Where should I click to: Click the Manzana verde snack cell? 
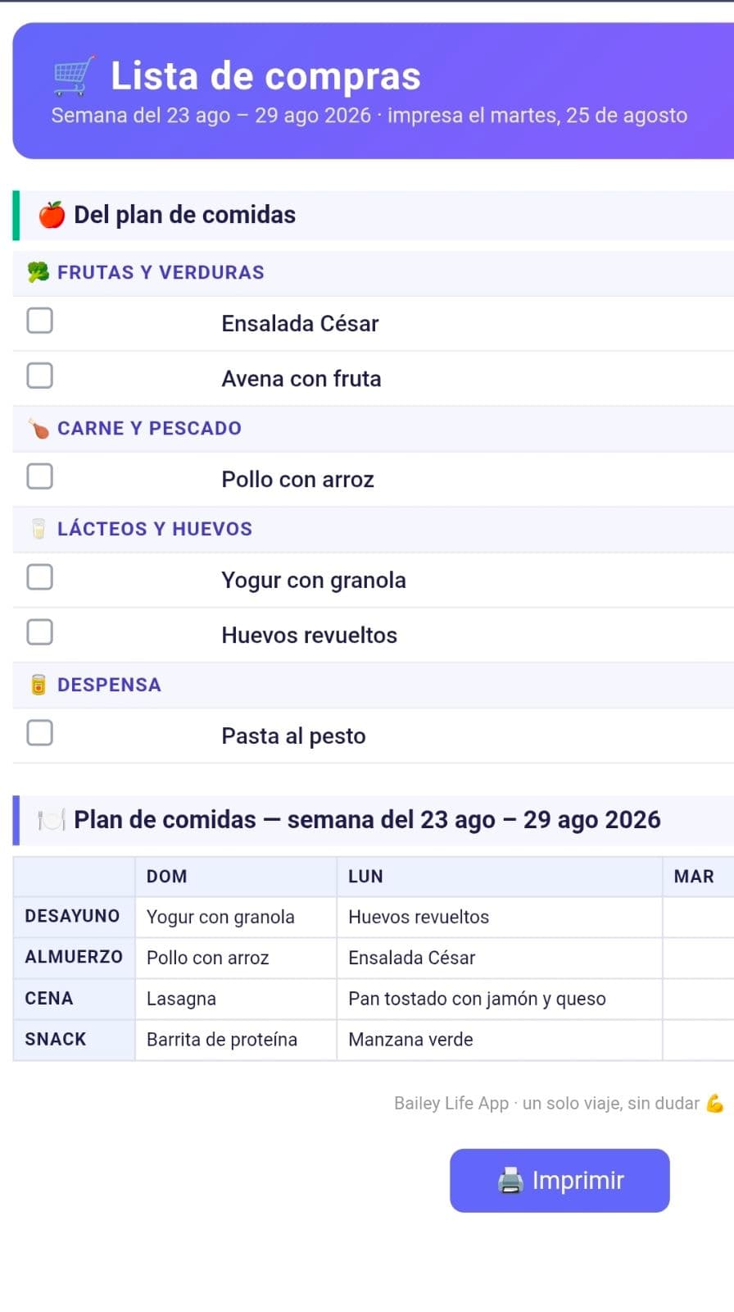coord(500,1040)
